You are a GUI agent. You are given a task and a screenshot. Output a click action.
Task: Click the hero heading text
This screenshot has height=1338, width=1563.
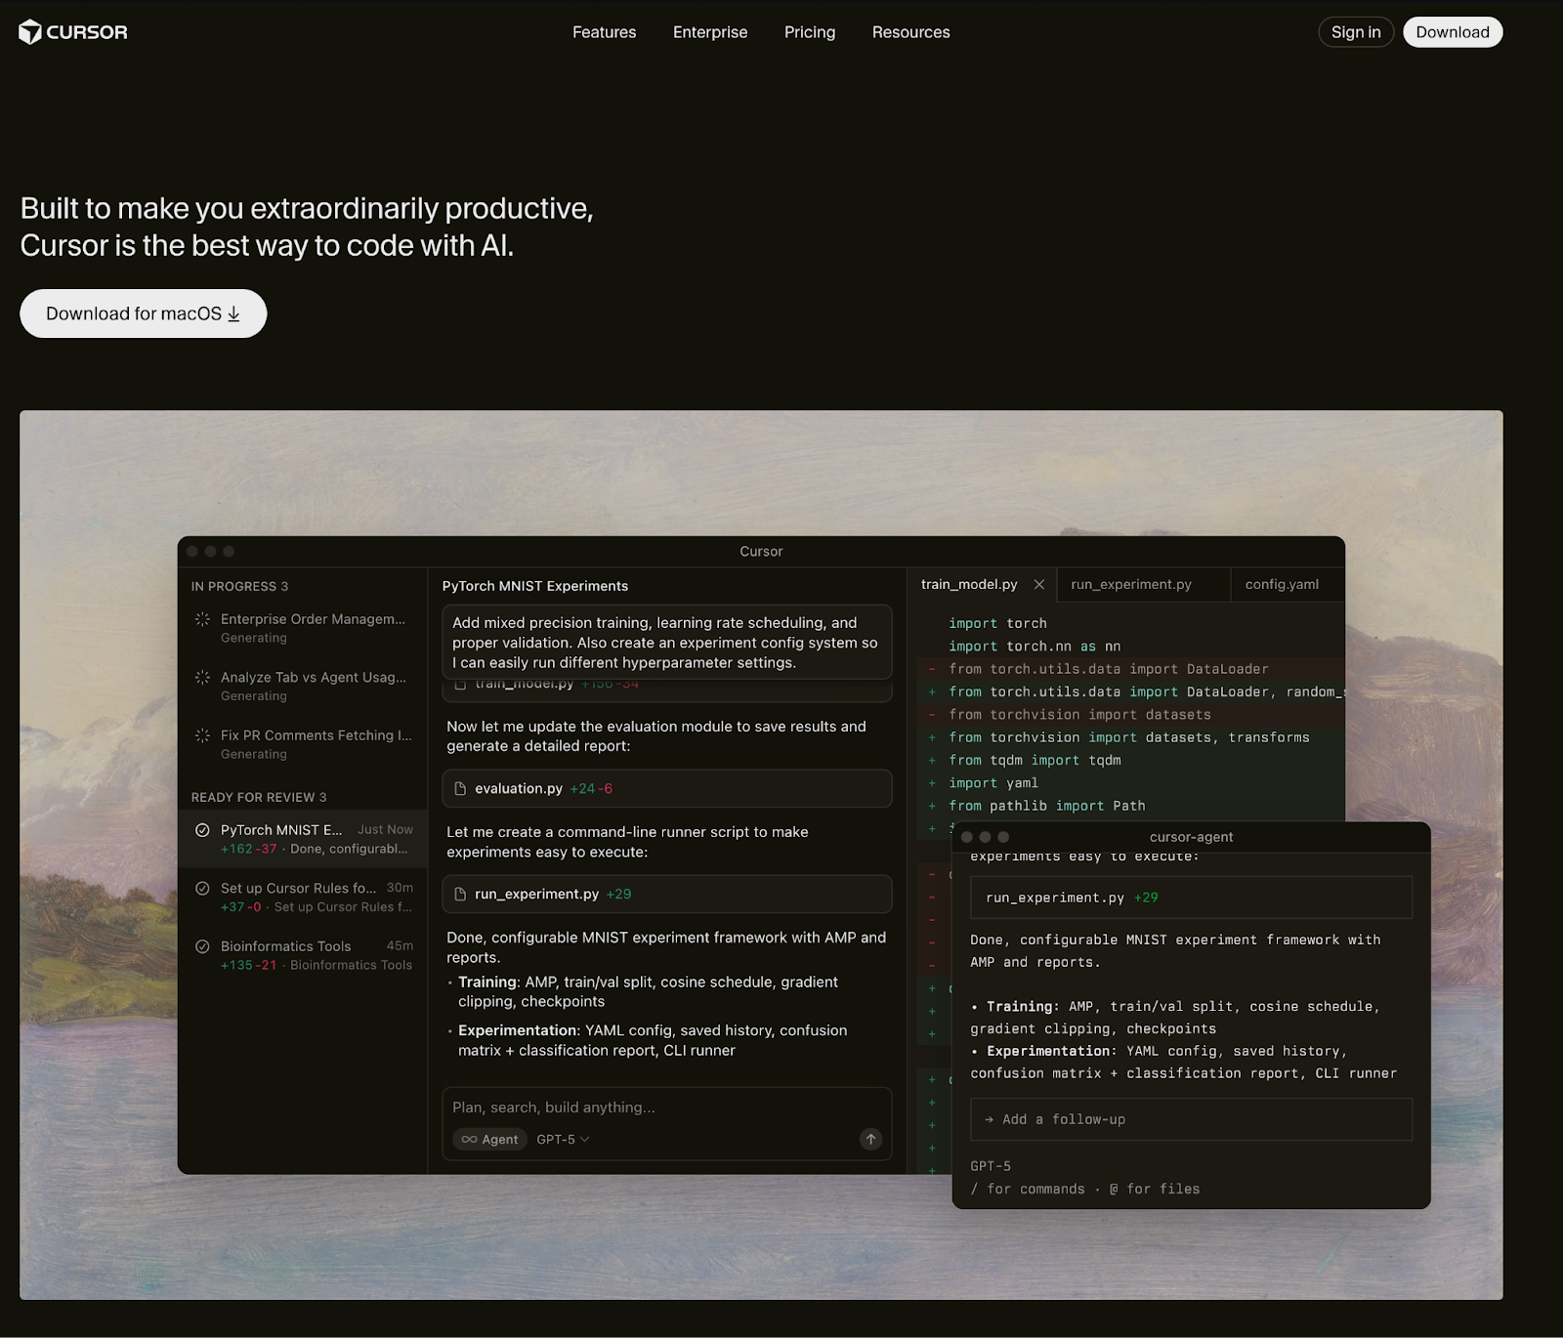tap(307, 227)
